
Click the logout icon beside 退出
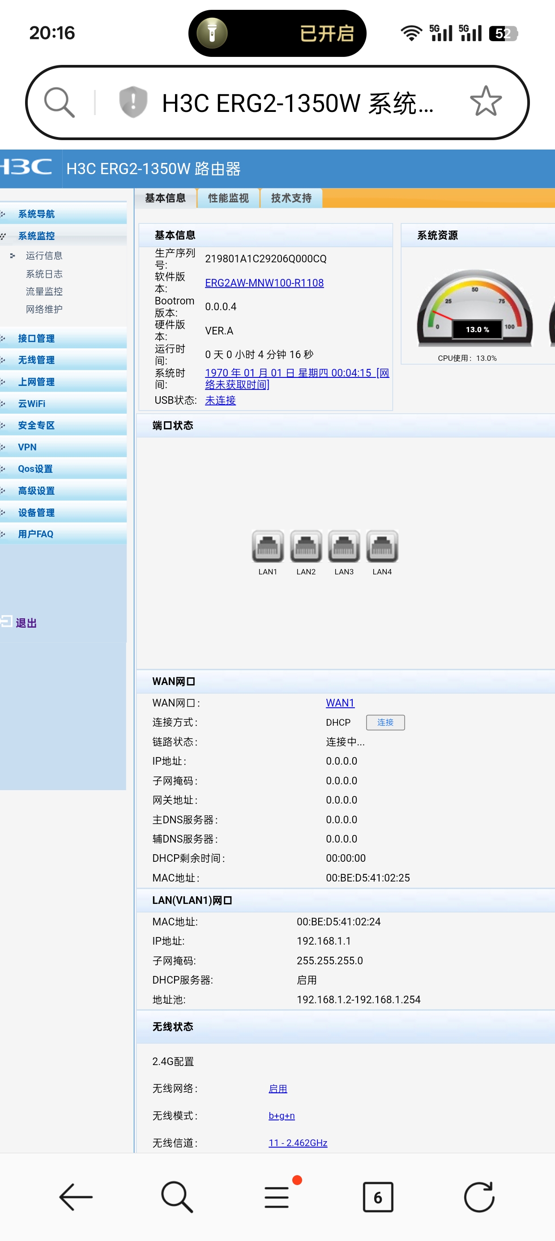point(6,621)
